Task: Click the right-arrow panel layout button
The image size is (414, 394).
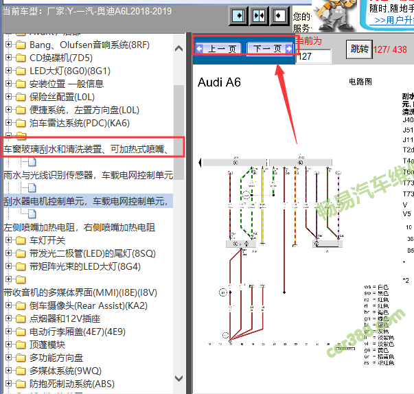Action: point(239,16)
